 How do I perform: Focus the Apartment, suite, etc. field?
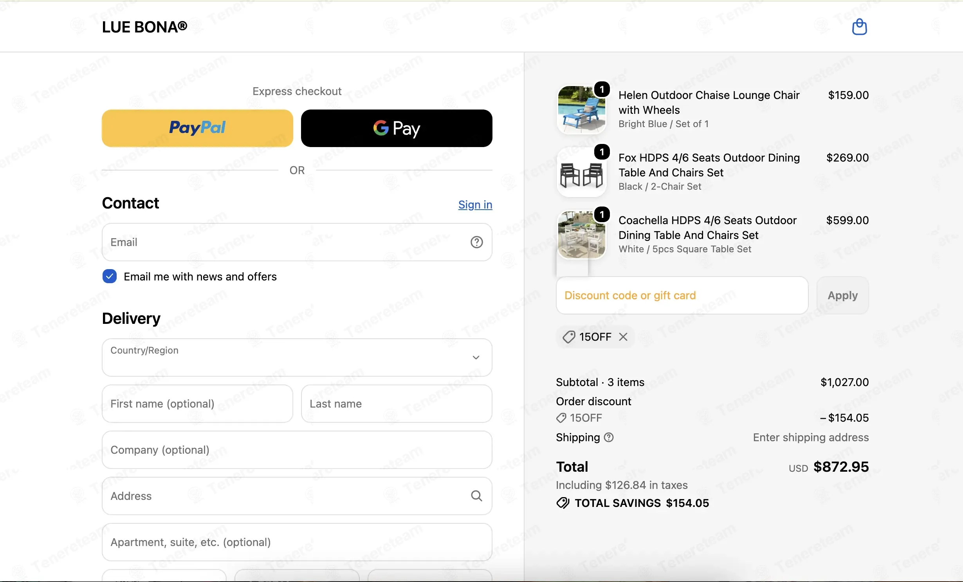tap(297, 542)
